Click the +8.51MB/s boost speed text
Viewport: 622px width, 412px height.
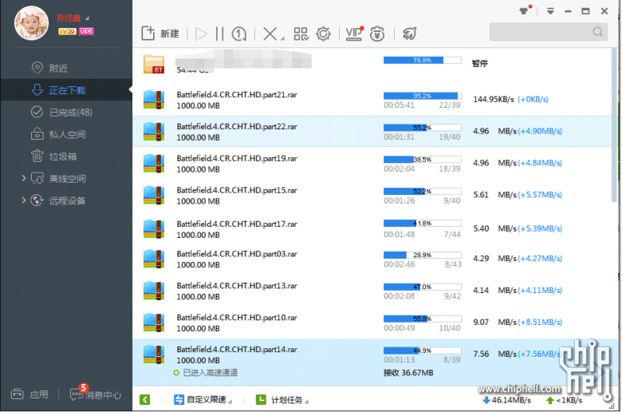540,323
